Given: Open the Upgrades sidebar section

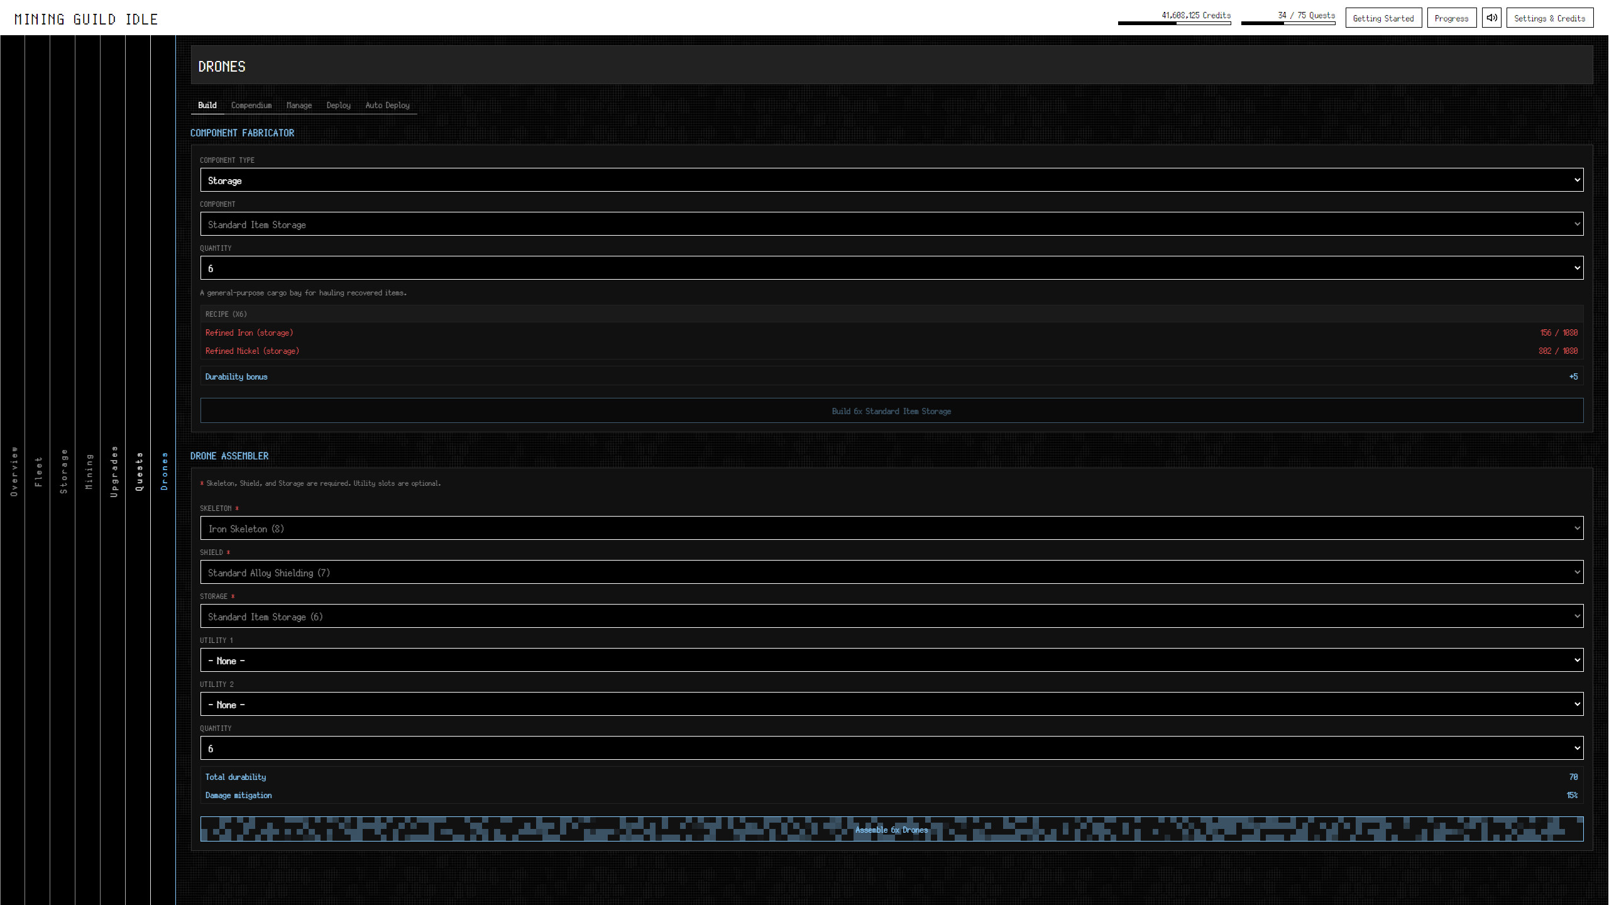Looking at the screenshot, I should [x=113, y=470].
